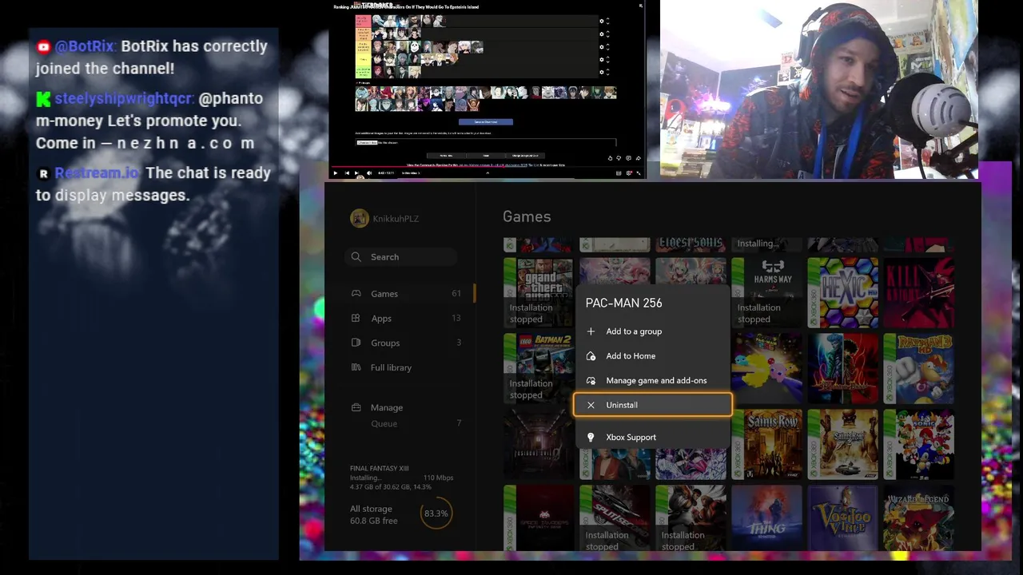Select the Wizard of Legend game tile
The height and width of the screenshot is (575, 1023).
[x=918, y=517]
